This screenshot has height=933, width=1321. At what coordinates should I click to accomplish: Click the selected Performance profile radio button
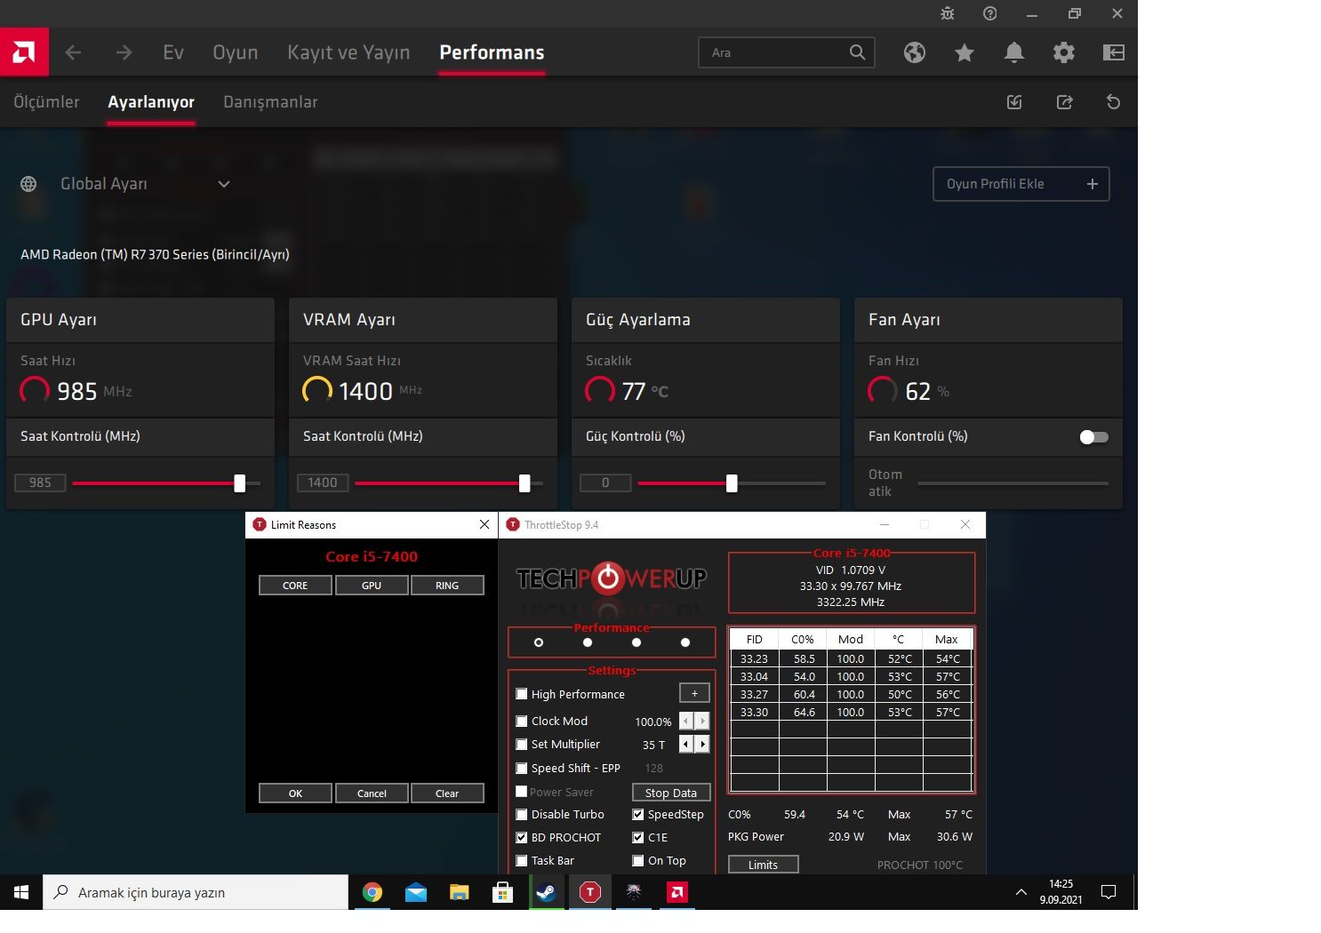[539, 642]
